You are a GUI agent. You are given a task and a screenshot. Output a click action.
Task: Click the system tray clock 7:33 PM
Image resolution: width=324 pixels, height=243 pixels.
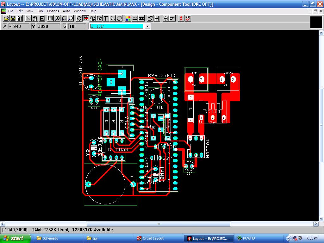312,239
